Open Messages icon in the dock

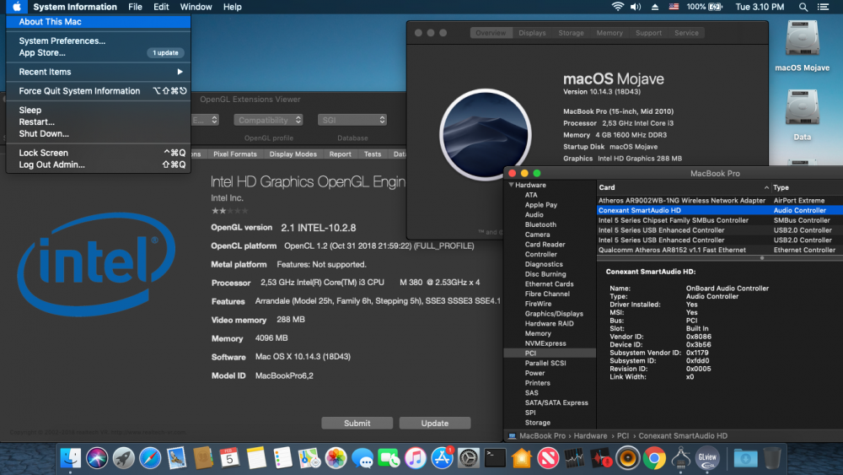362,458
